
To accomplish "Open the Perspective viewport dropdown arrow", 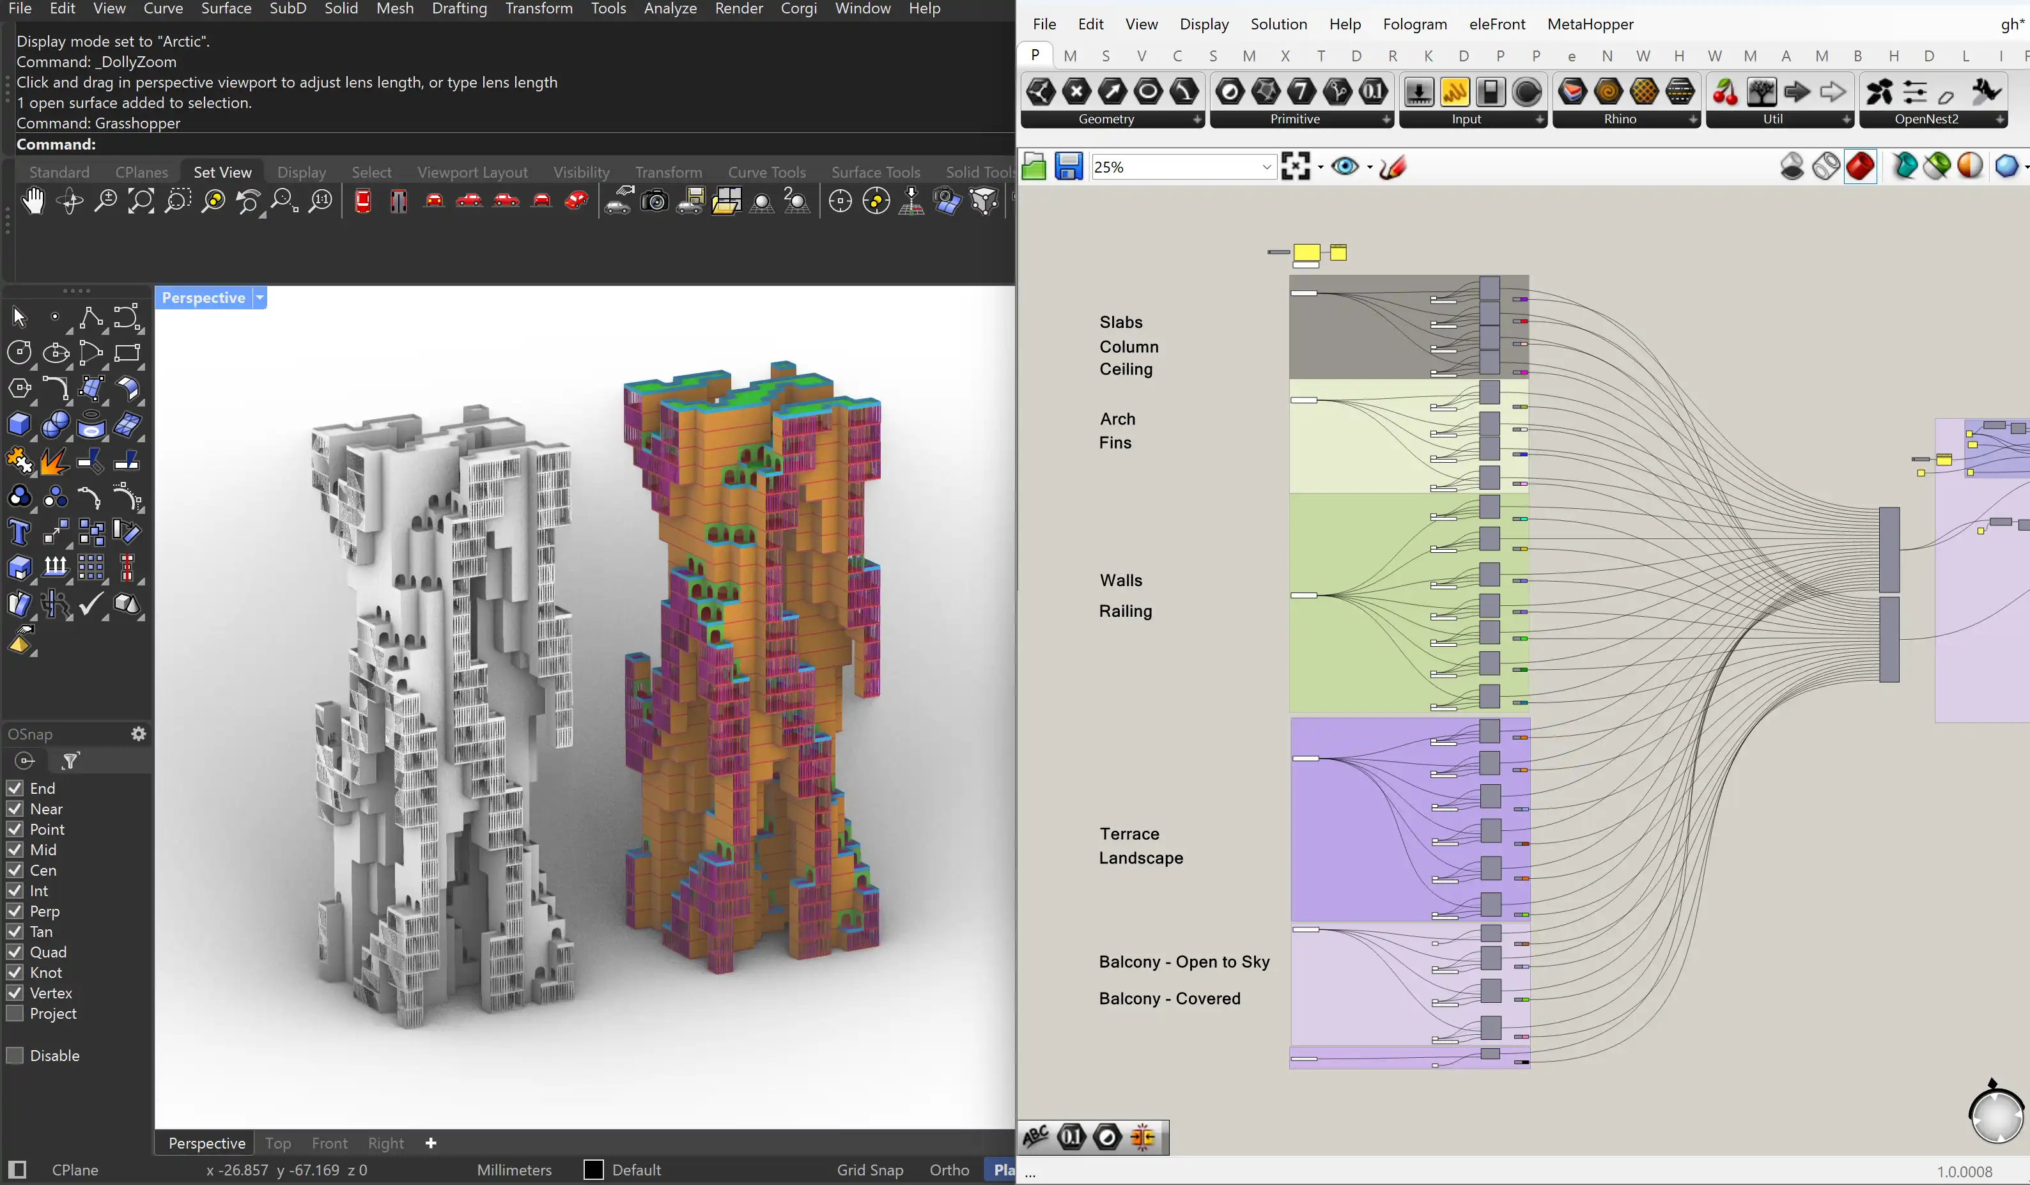I will pos(260,298).
